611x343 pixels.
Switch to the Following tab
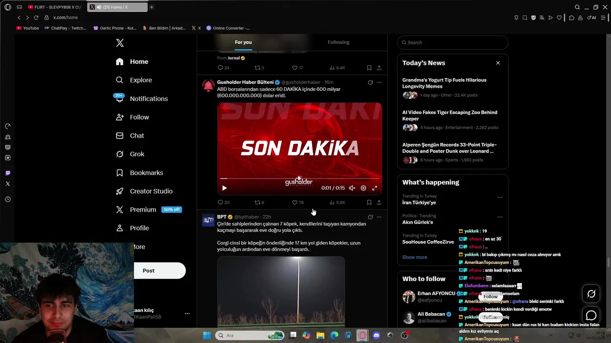(338, 42)
